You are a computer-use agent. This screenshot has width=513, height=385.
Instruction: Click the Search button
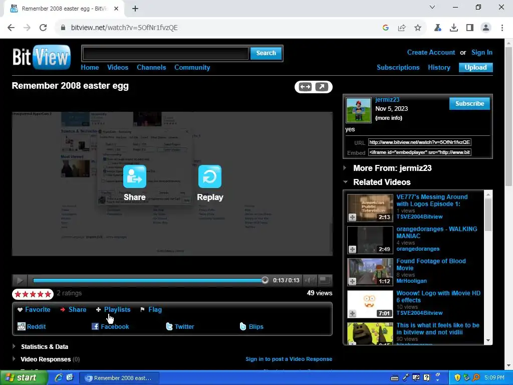(x=266, y=53)
